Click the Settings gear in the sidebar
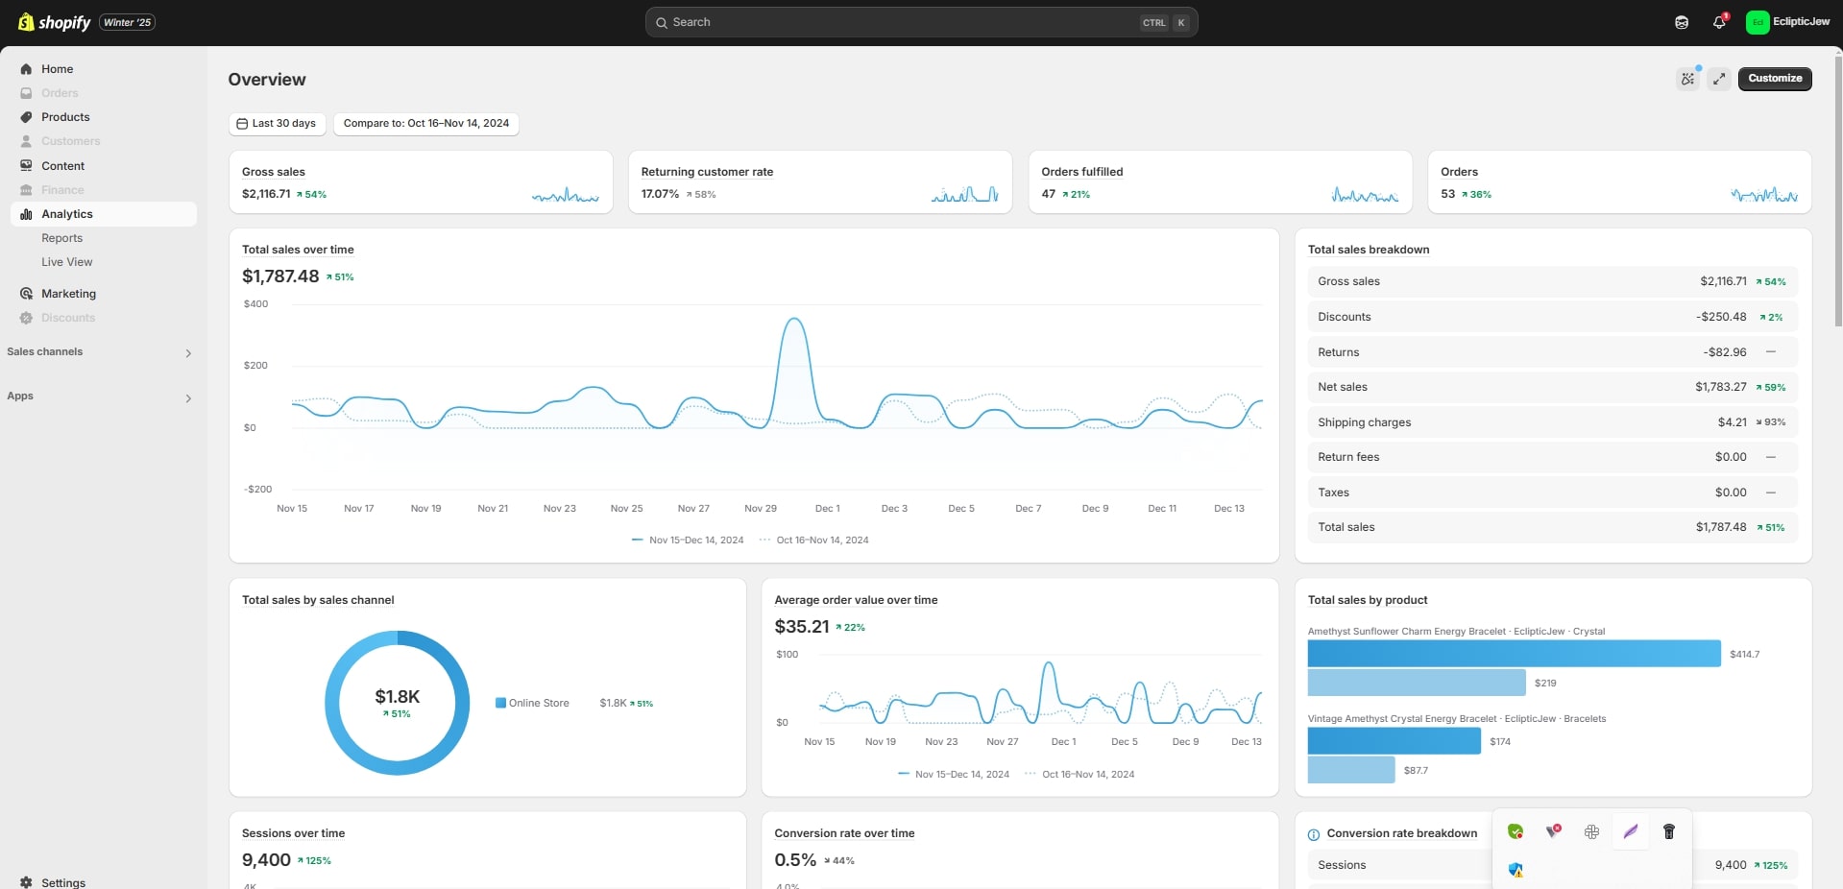 [x=26, y=882]
